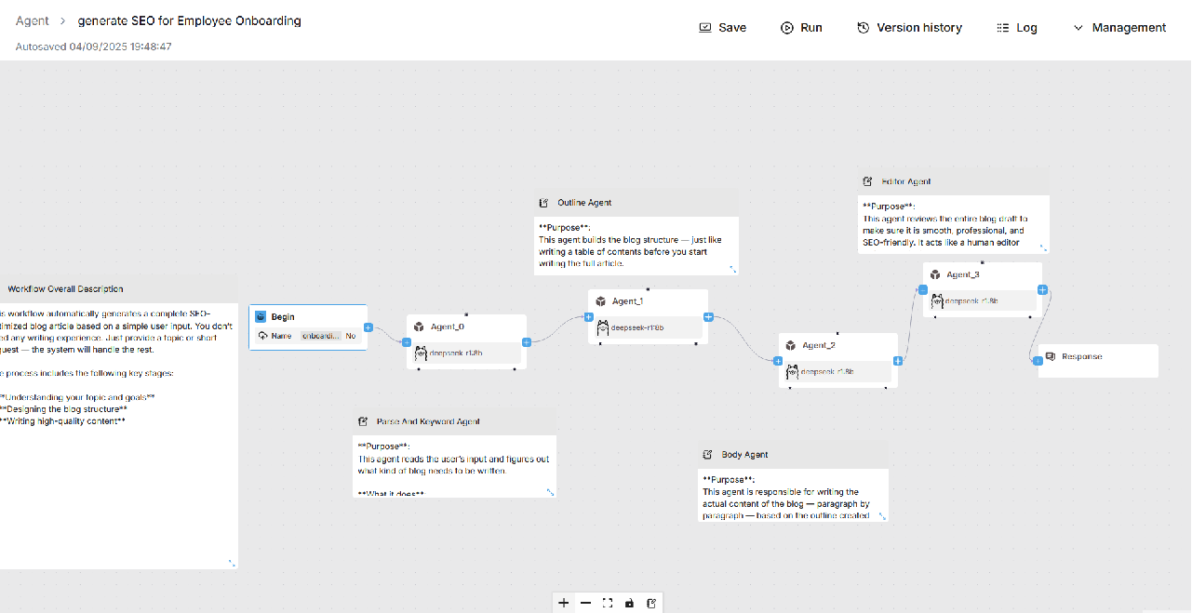Image resolution: width=1192 pixels, height=613 pixels.
Task: Click the Parse And Keyword Agent title
Action: pyautogui.click(x=428, y=421)
